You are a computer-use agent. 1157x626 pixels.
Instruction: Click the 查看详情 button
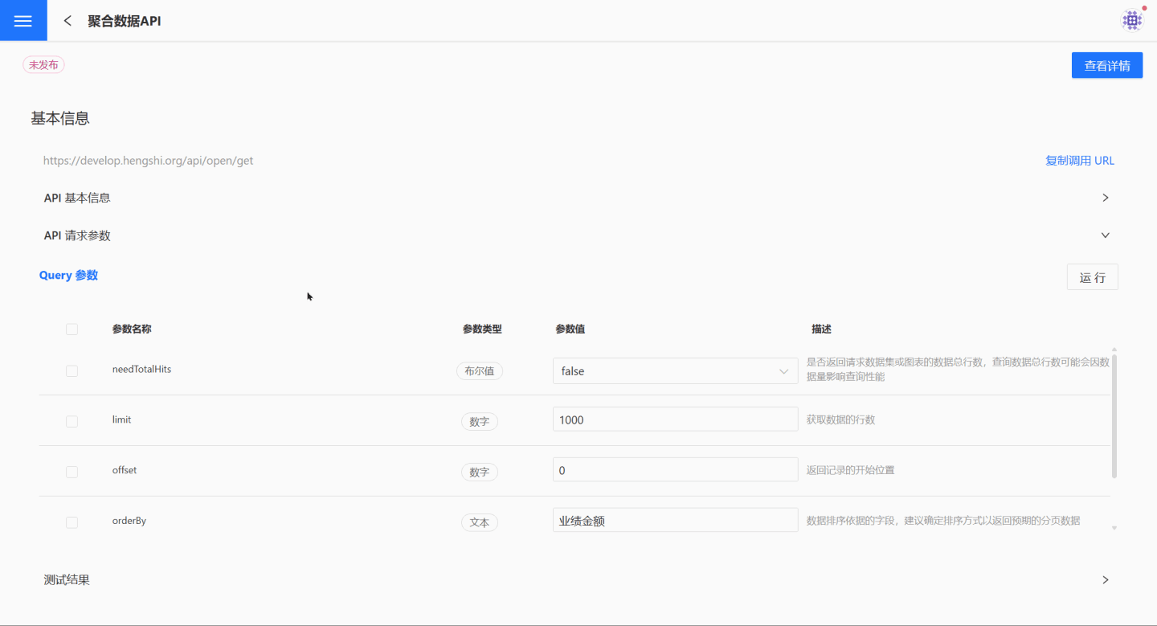tap(1106, 66)
